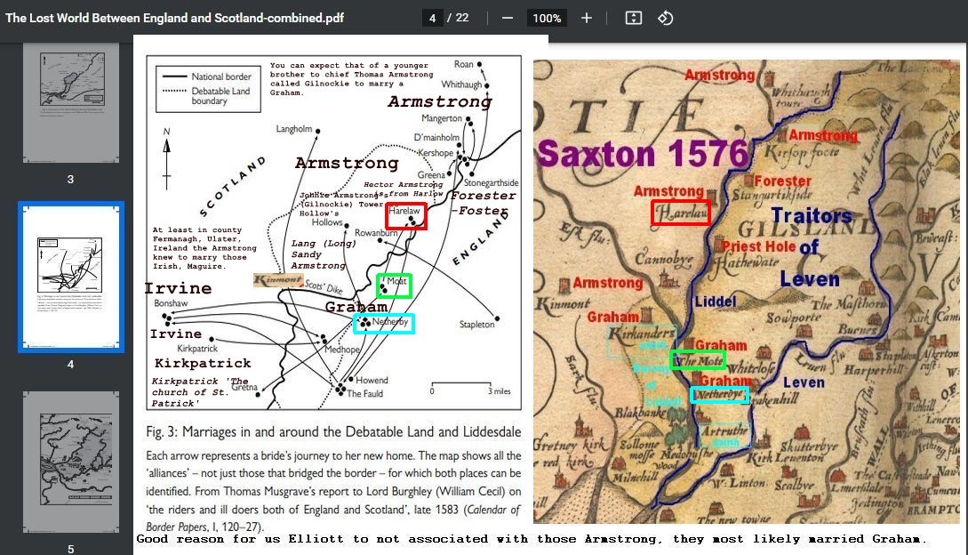
Task: Click the 'Priest Hole' label on the Saxton map
Action: point(759,246)
